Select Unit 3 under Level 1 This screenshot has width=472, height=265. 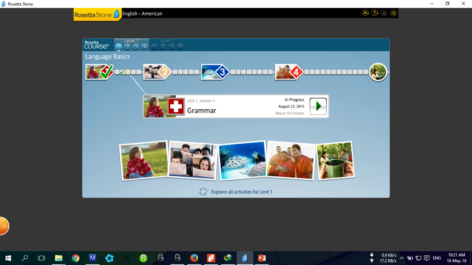pyautogui.click(x=136, y=47)
